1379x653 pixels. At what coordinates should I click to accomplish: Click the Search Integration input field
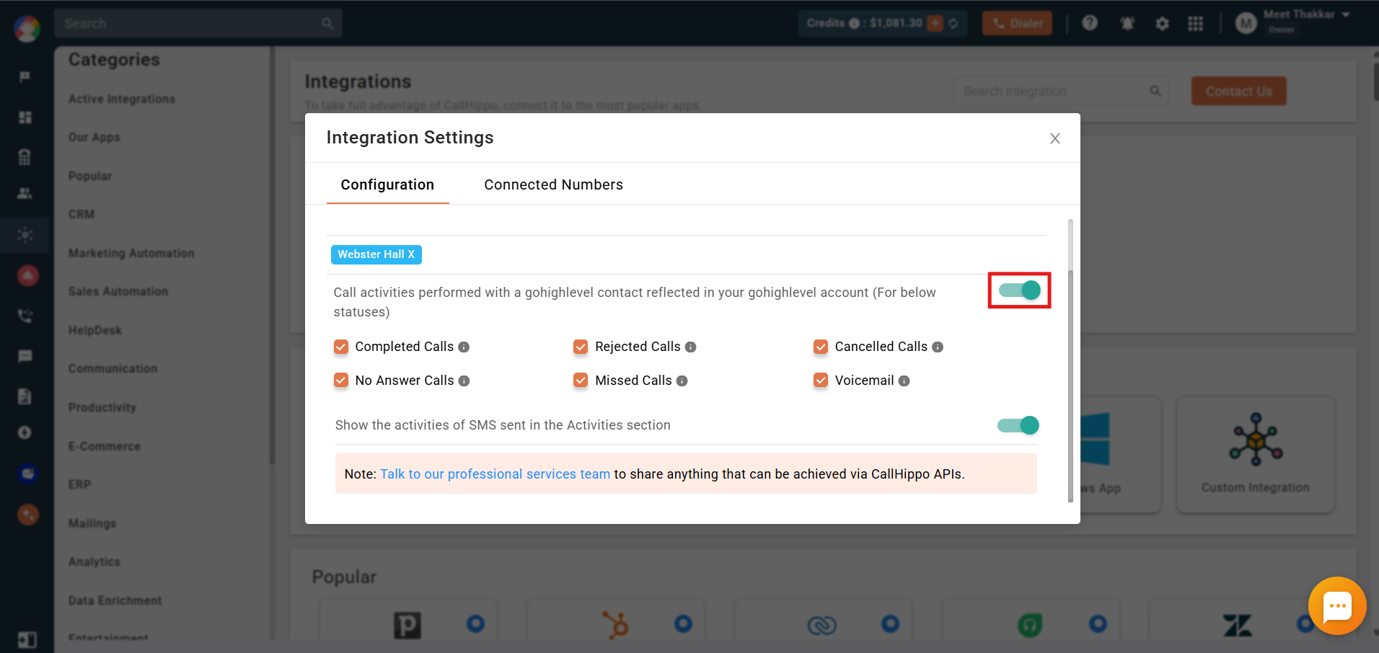coord(1061,92)
